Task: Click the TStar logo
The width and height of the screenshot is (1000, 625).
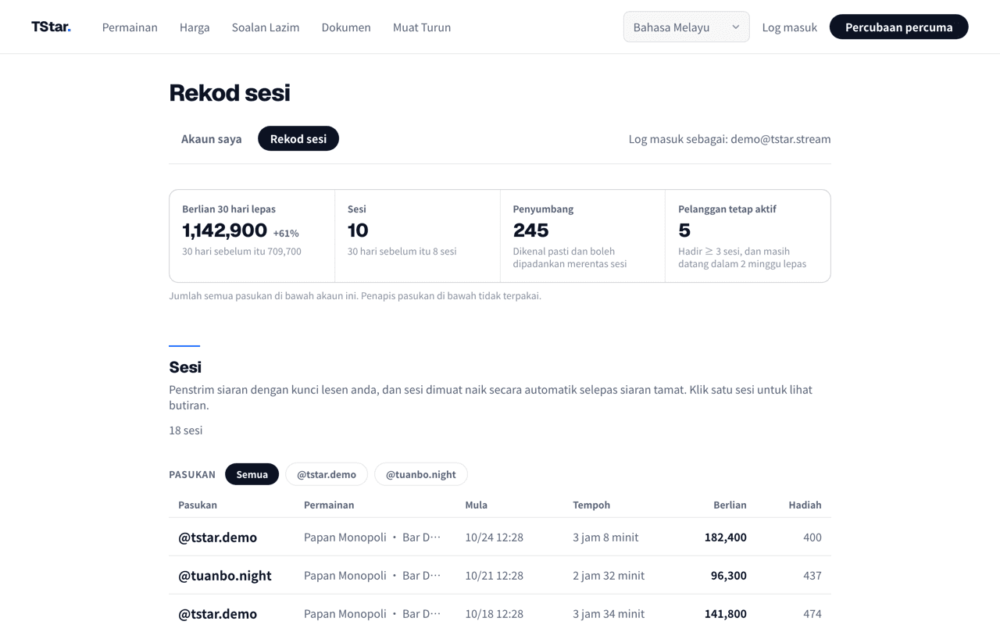Action: click(51, 27)
